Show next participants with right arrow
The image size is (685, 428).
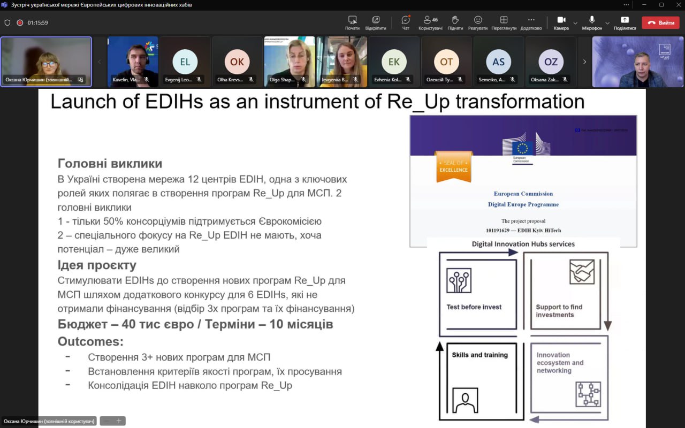point(584,62)
